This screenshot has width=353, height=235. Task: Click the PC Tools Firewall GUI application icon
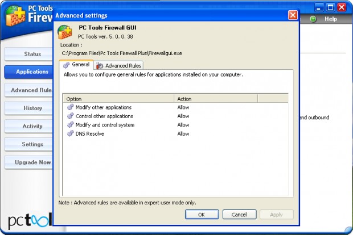[64, 32]
